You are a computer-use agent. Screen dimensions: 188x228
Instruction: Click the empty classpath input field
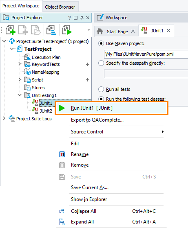[146, 74]
